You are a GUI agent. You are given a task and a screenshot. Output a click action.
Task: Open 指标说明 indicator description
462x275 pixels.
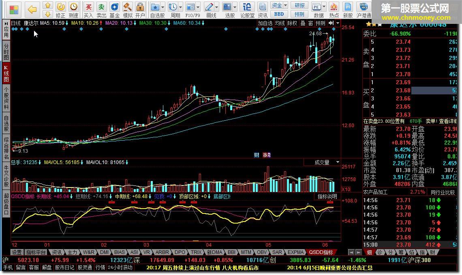click(327, 196)
